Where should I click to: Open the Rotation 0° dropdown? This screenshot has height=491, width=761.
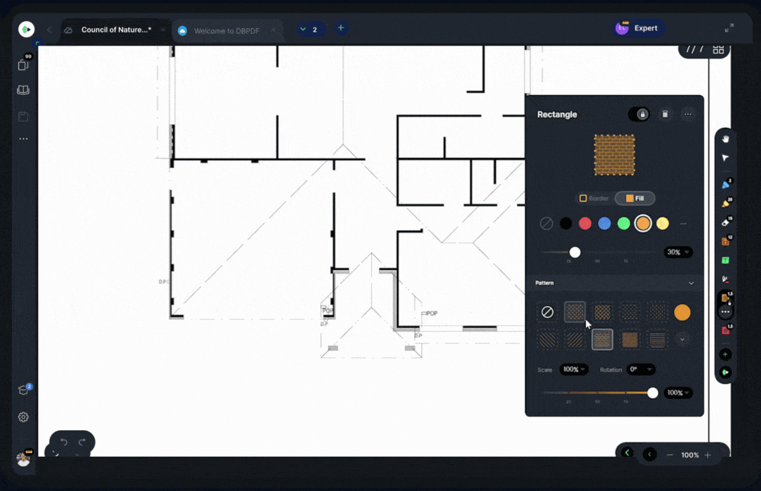pos(641,369)
